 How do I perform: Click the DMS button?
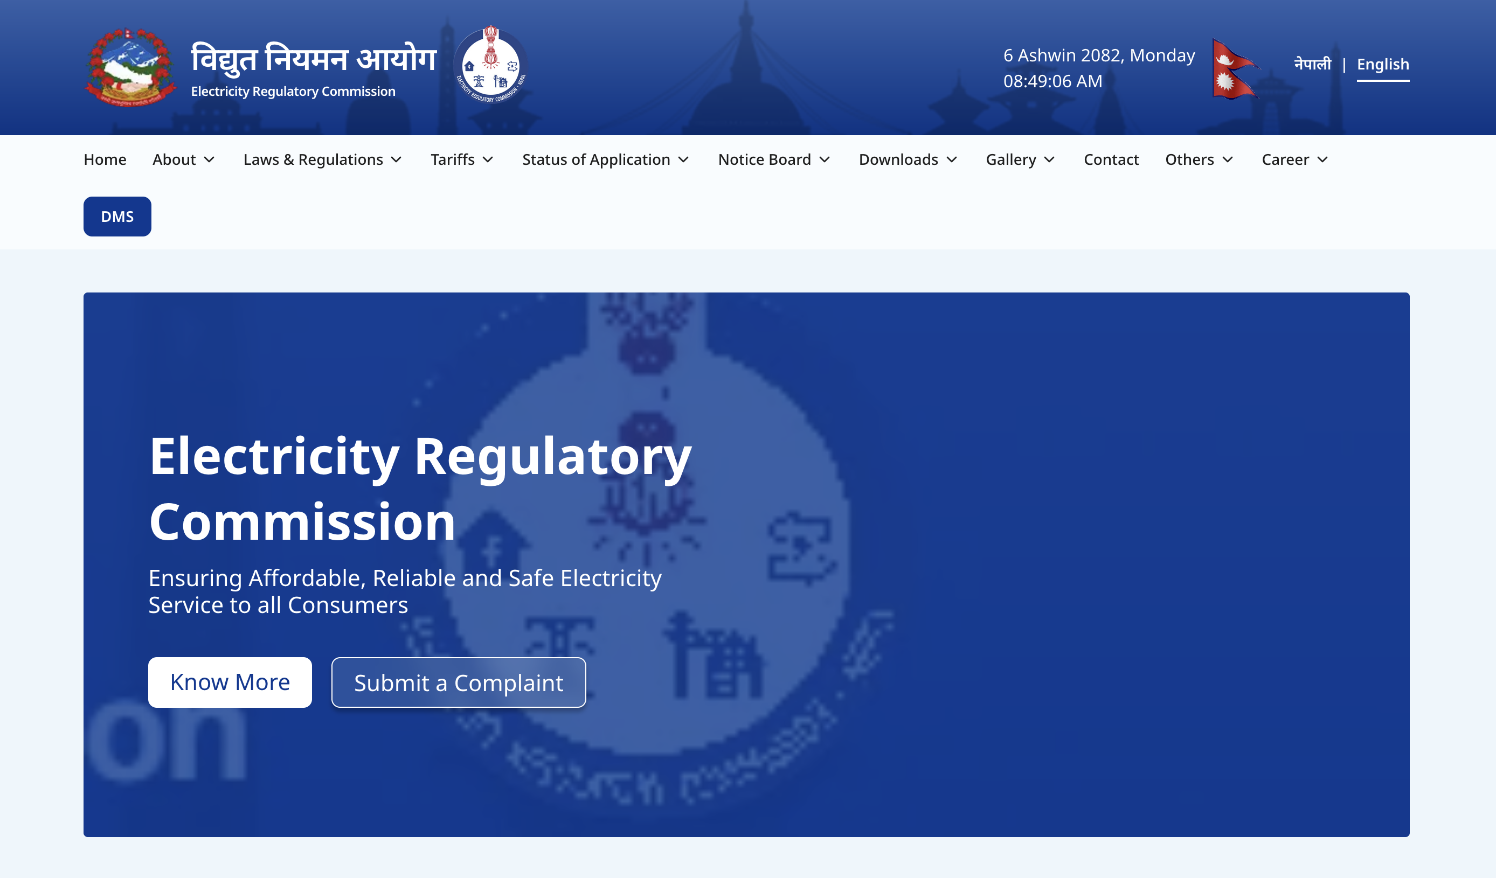[x=117, y=217]
